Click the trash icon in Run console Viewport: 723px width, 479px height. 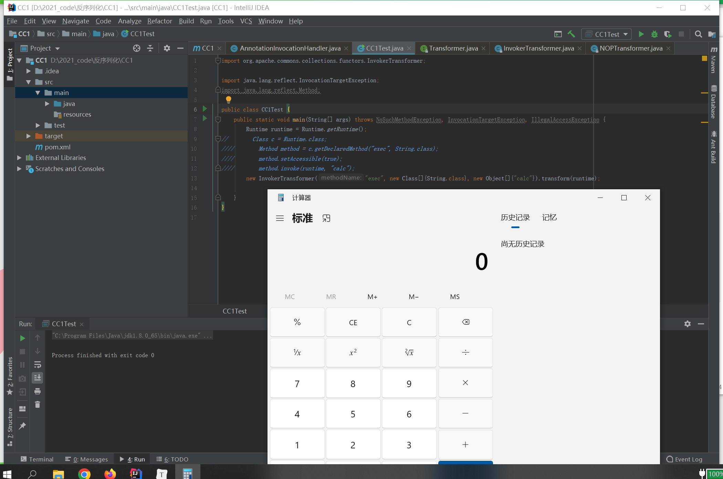(x=38, y=405)
